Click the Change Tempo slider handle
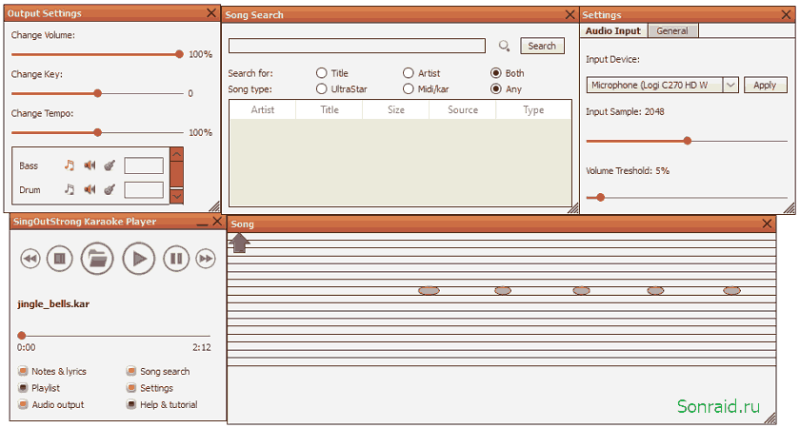 point(97,132)
